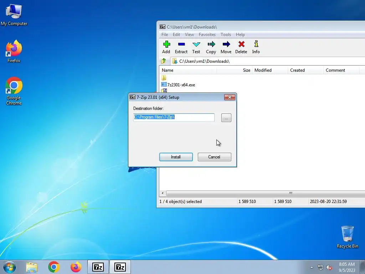365x274 pixels.
Task: Click the taskbar clock showing 8:05 AM
Action: tap(347, 267)
